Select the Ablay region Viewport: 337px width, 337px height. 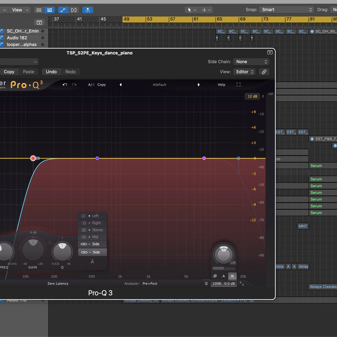[x=303, y=267]
